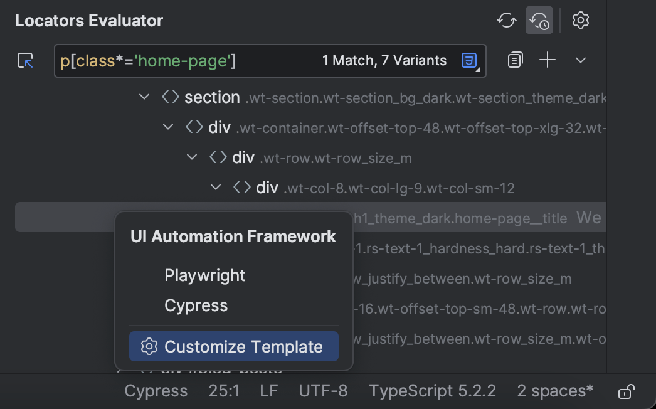Select Playwright as UI Automation Framework

(x=204, y=275)
